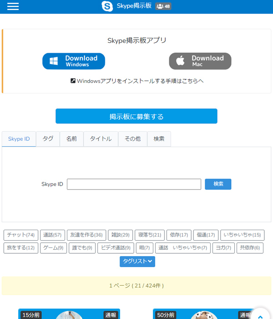
Task: Click the Skype掲示板アプリ heading text
Action: click(136, 41)
